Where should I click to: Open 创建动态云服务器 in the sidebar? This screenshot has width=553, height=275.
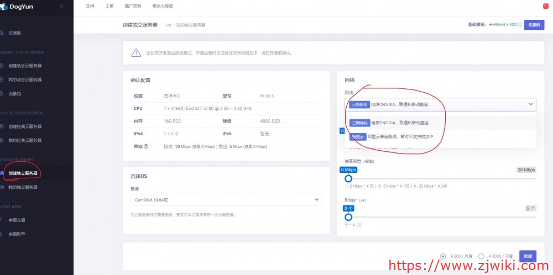(25, 66)
